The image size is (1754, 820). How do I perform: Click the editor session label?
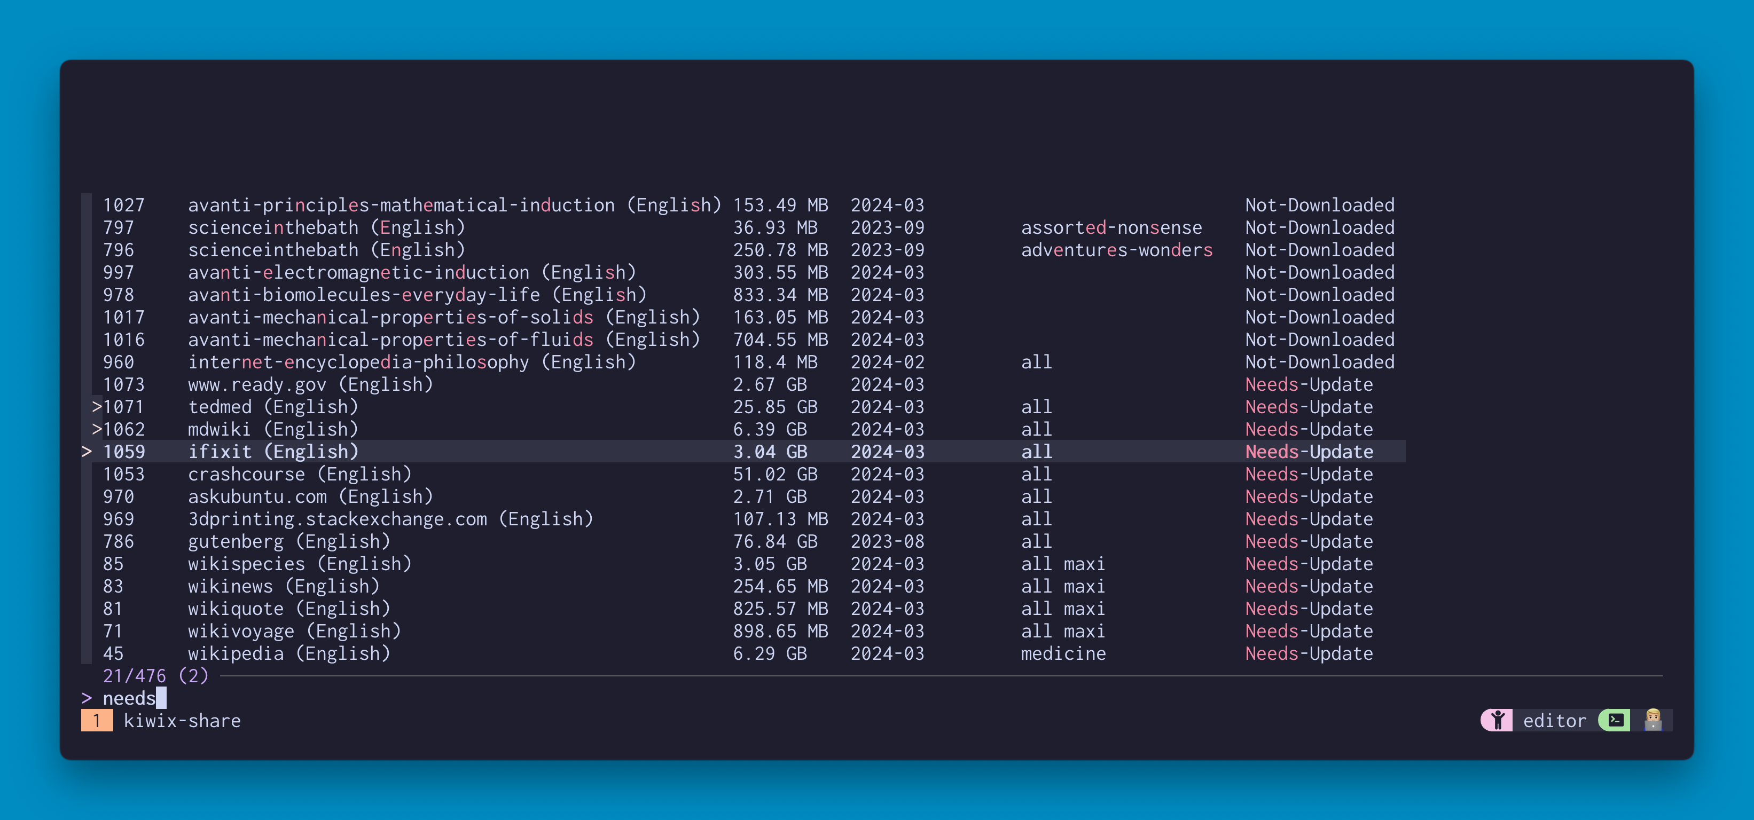1554,721
